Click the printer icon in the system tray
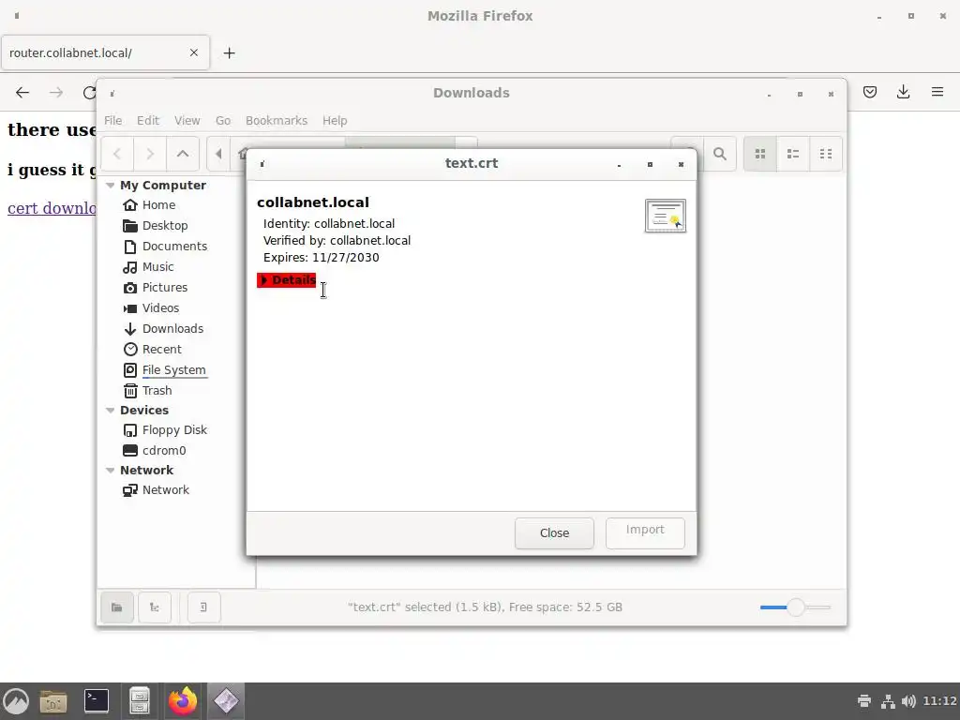 pos(864,701)
